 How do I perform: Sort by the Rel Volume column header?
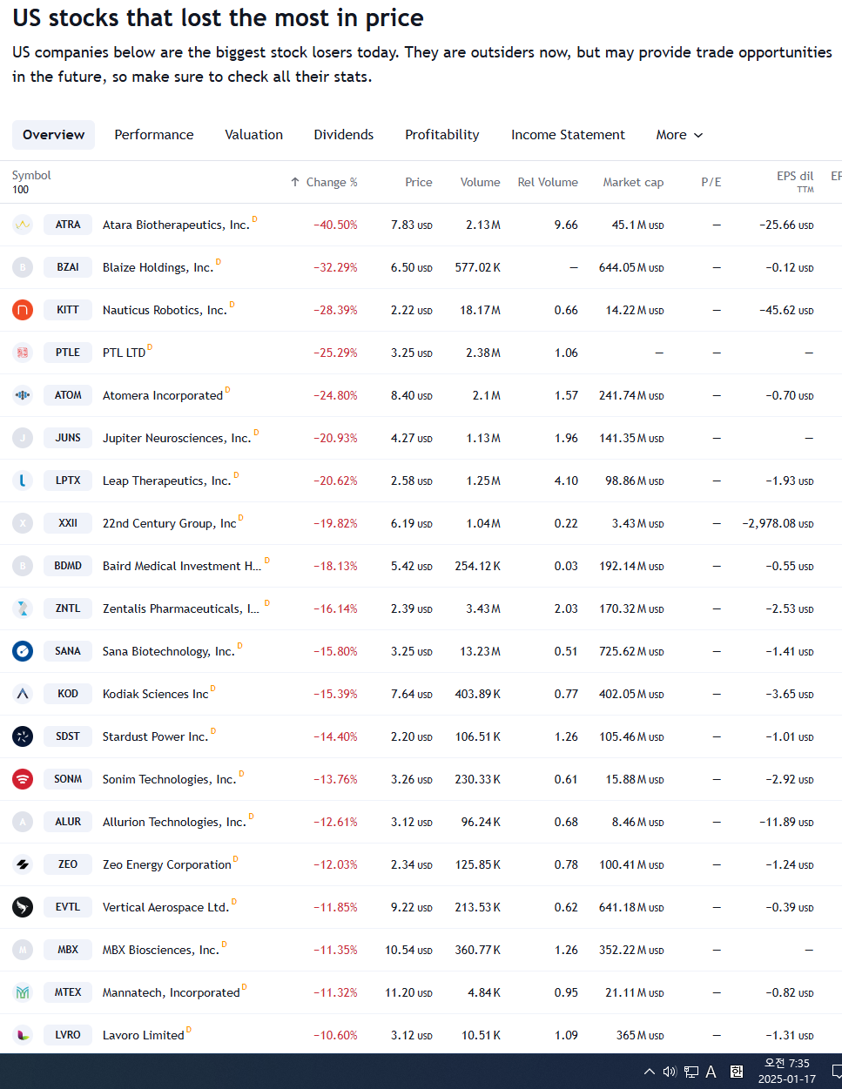pyautogui.click(x=548, y=182)
